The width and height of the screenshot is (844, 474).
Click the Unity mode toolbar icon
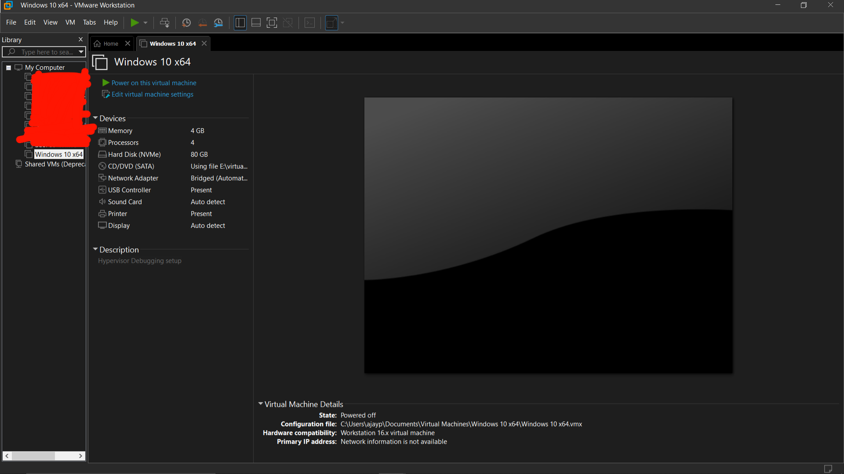pyautogui.click(x=288, y=22)
